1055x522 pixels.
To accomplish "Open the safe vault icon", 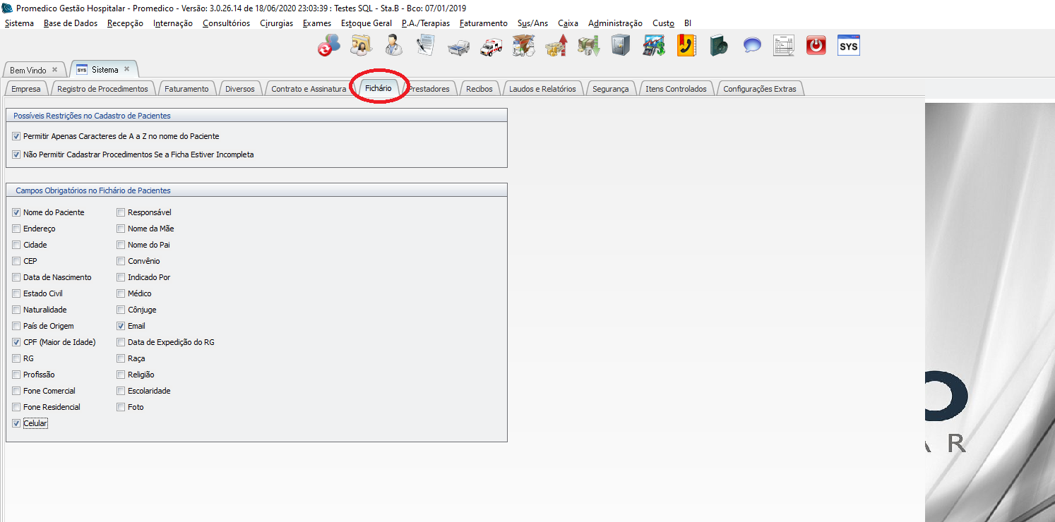I will (x=621, y=46).
